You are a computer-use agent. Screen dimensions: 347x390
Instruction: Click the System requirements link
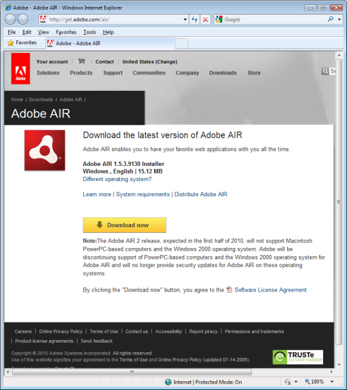coord(143,194)
